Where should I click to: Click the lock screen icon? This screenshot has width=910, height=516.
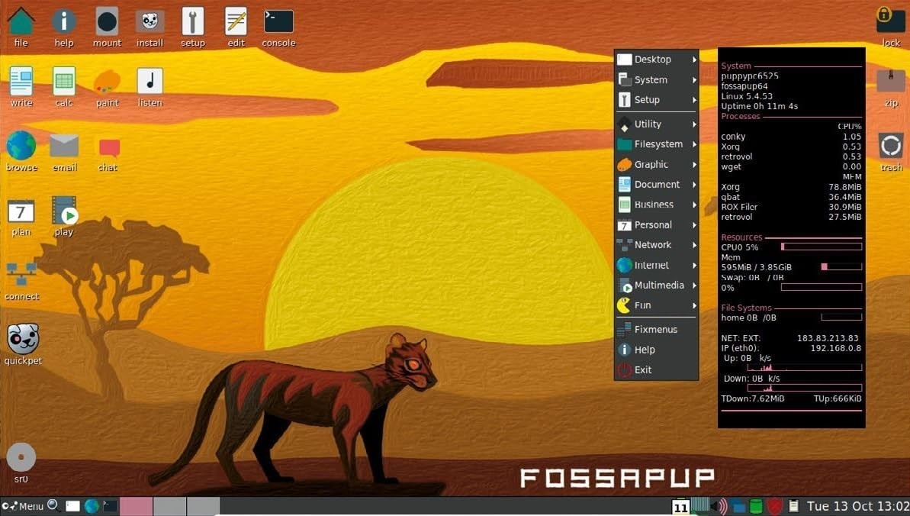coord(890,20)
